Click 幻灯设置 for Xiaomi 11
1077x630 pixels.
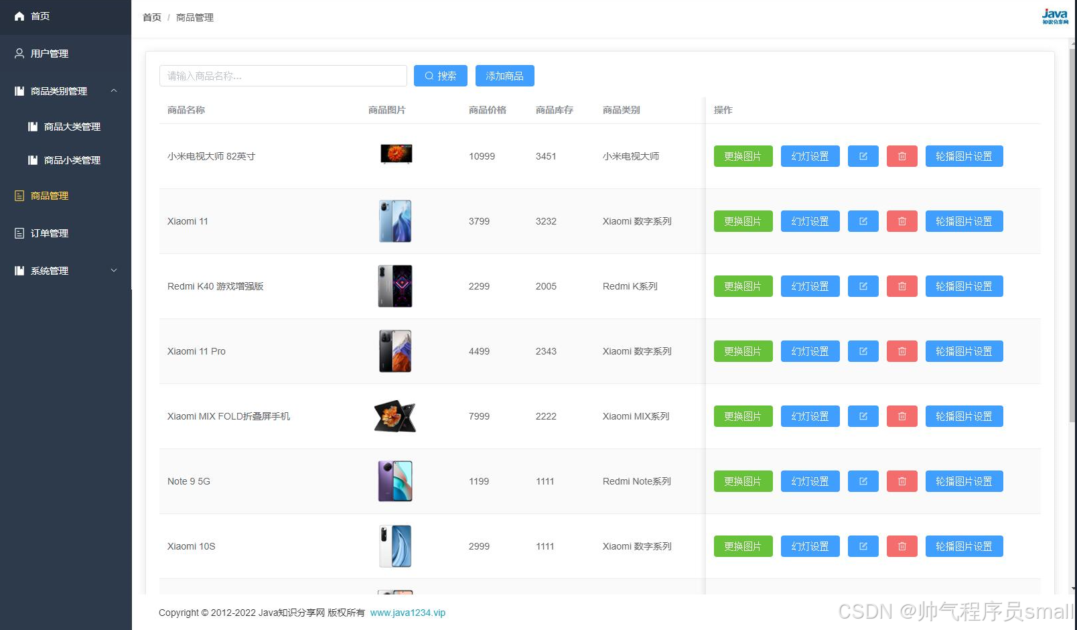810,221
